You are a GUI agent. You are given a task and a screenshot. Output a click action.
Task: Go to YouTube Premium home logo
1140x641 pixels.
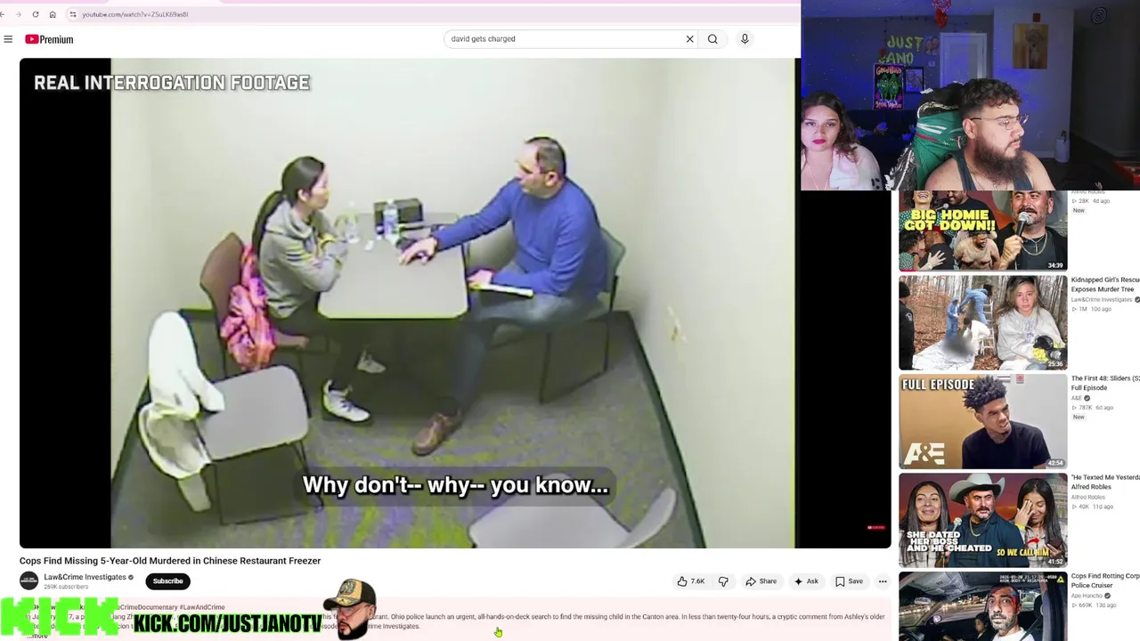tap(49, 39)
